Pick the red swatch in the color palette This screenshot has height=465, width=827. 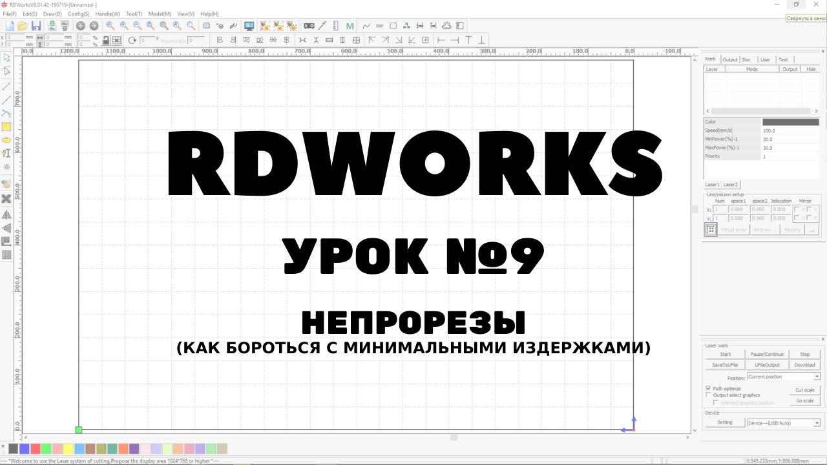point(36,448)
